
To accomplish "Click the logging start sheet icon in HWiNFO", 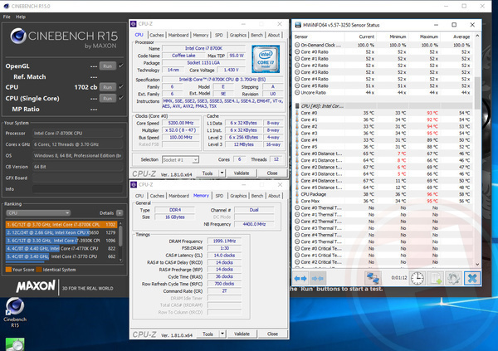I will (436, 278).
